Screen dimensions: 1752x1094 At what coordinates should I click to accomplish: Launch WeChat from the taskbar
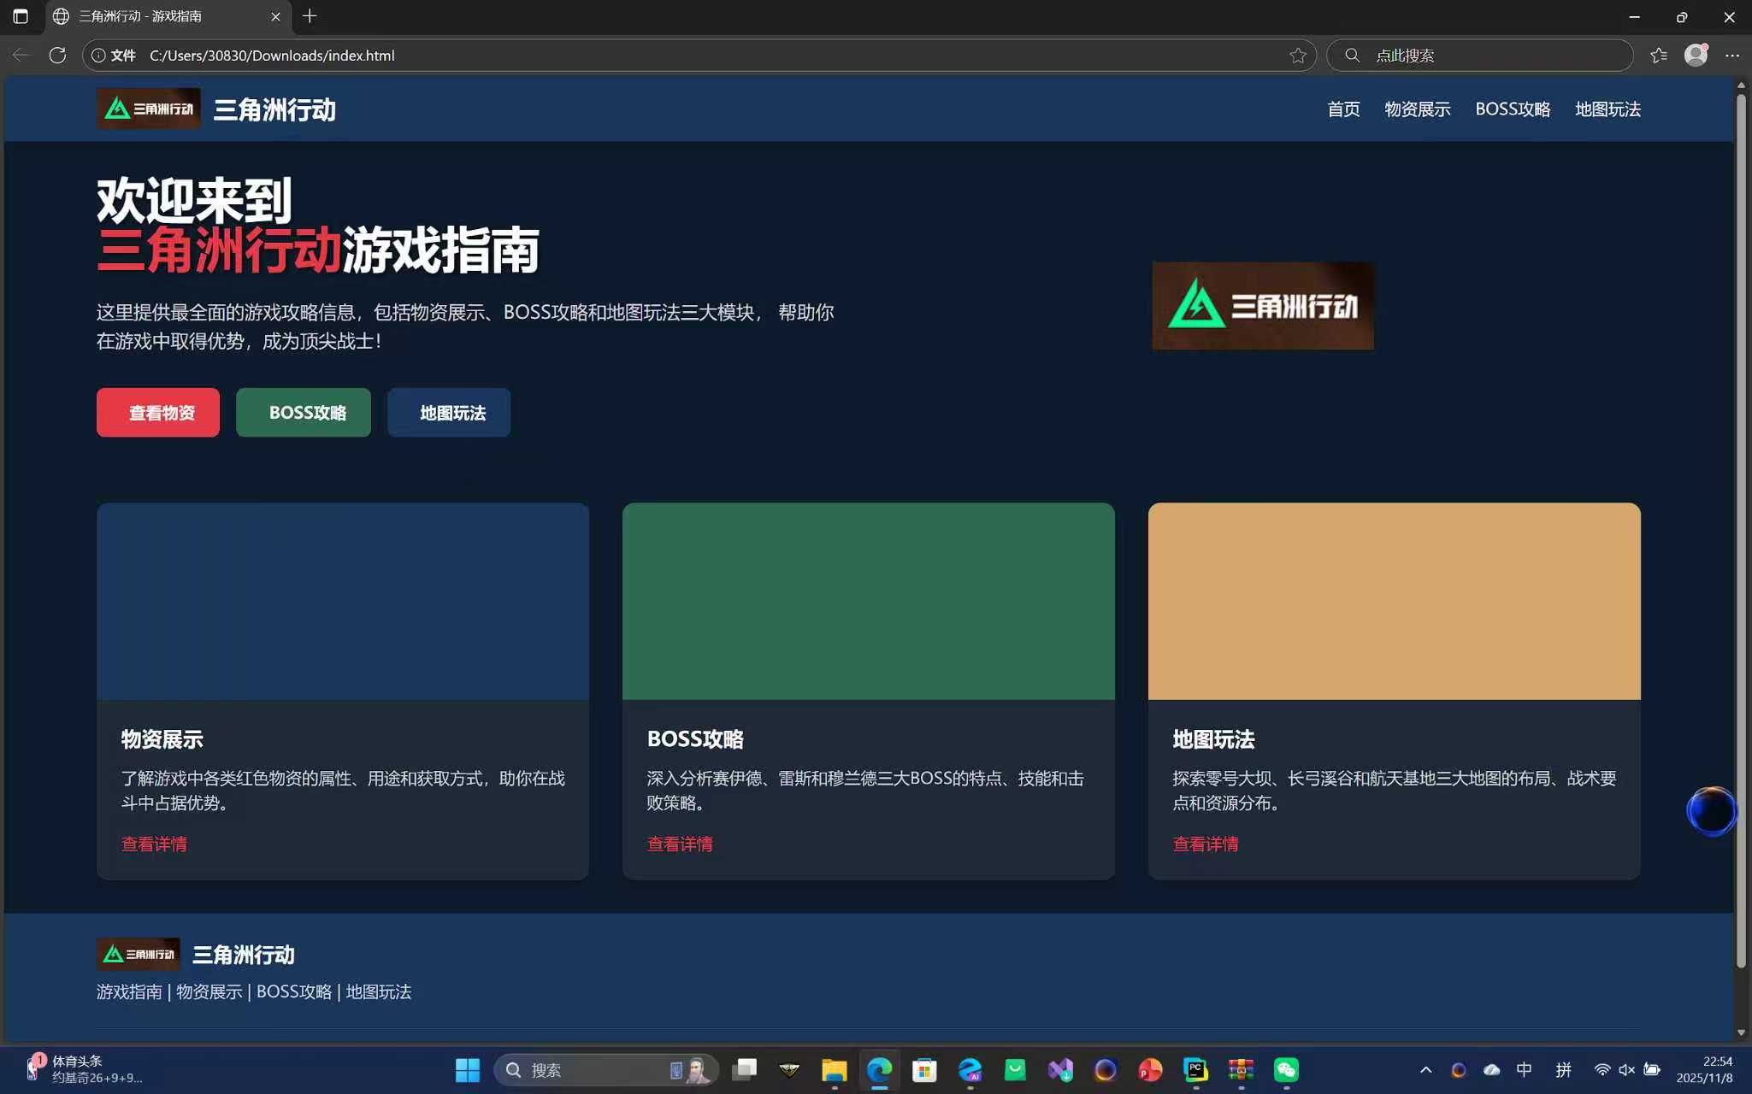(1286, 1068)
